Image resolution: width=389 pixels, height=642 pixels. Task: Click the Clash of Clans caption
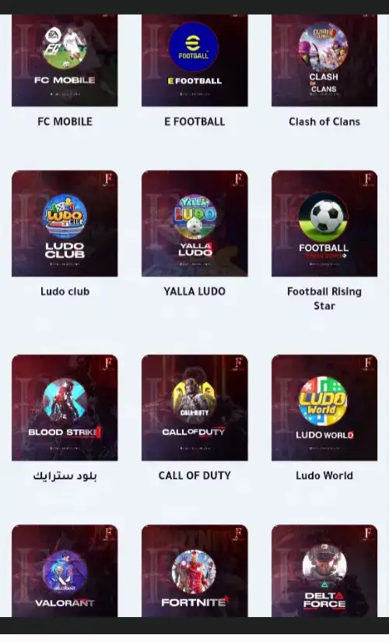tap(324, 122)
